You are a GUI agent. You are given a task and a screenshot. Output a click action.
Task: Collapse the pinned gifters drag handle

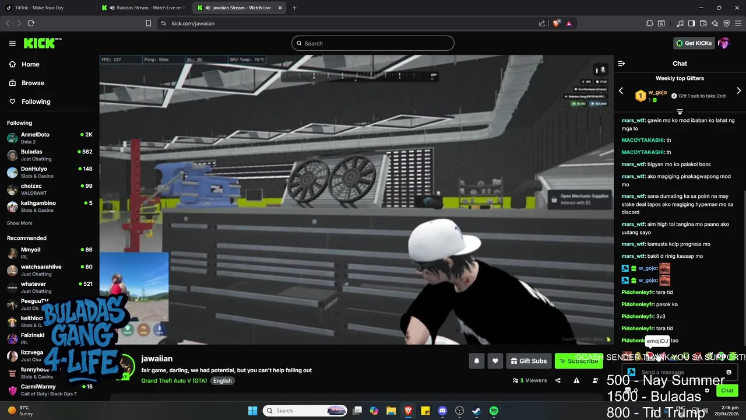680,111
